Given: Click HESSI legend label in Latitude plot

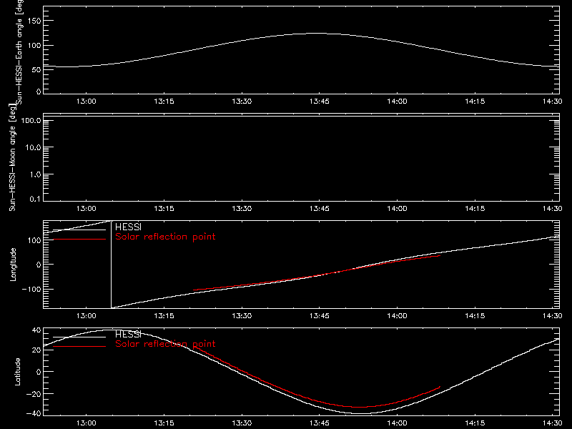Looking at the screenshot, I should pos(128,334).
